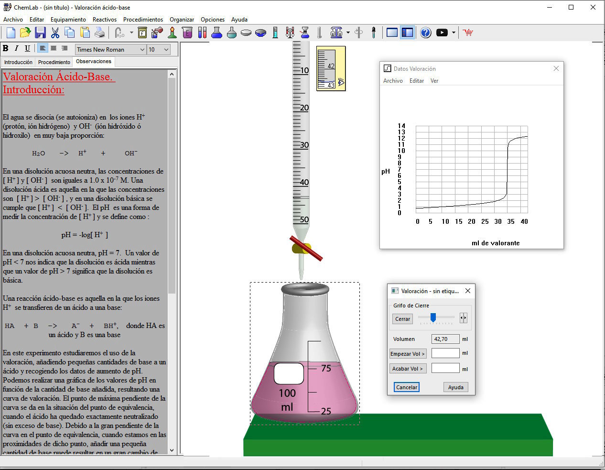Open help with the blue question mark icon
The image size is (605, 470).
click(426, 33)
